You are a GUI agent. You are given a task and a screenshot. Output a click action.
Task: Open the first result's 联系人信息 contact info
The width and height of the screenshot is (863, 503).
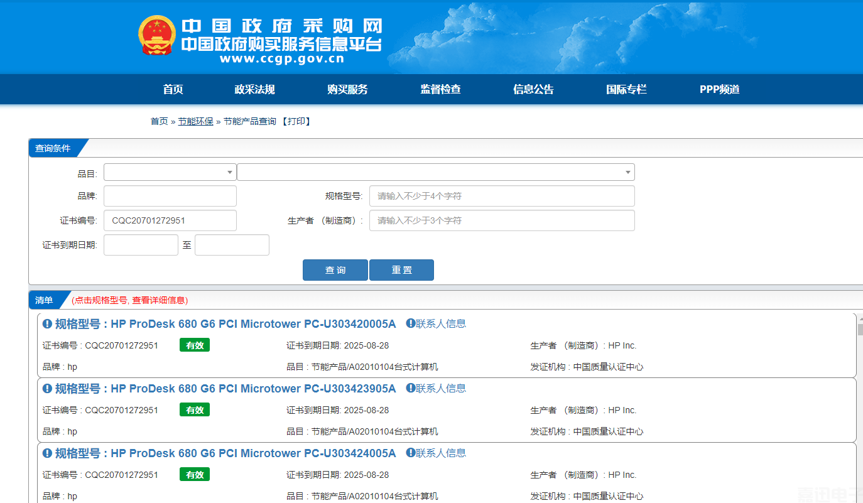point(437,323)
